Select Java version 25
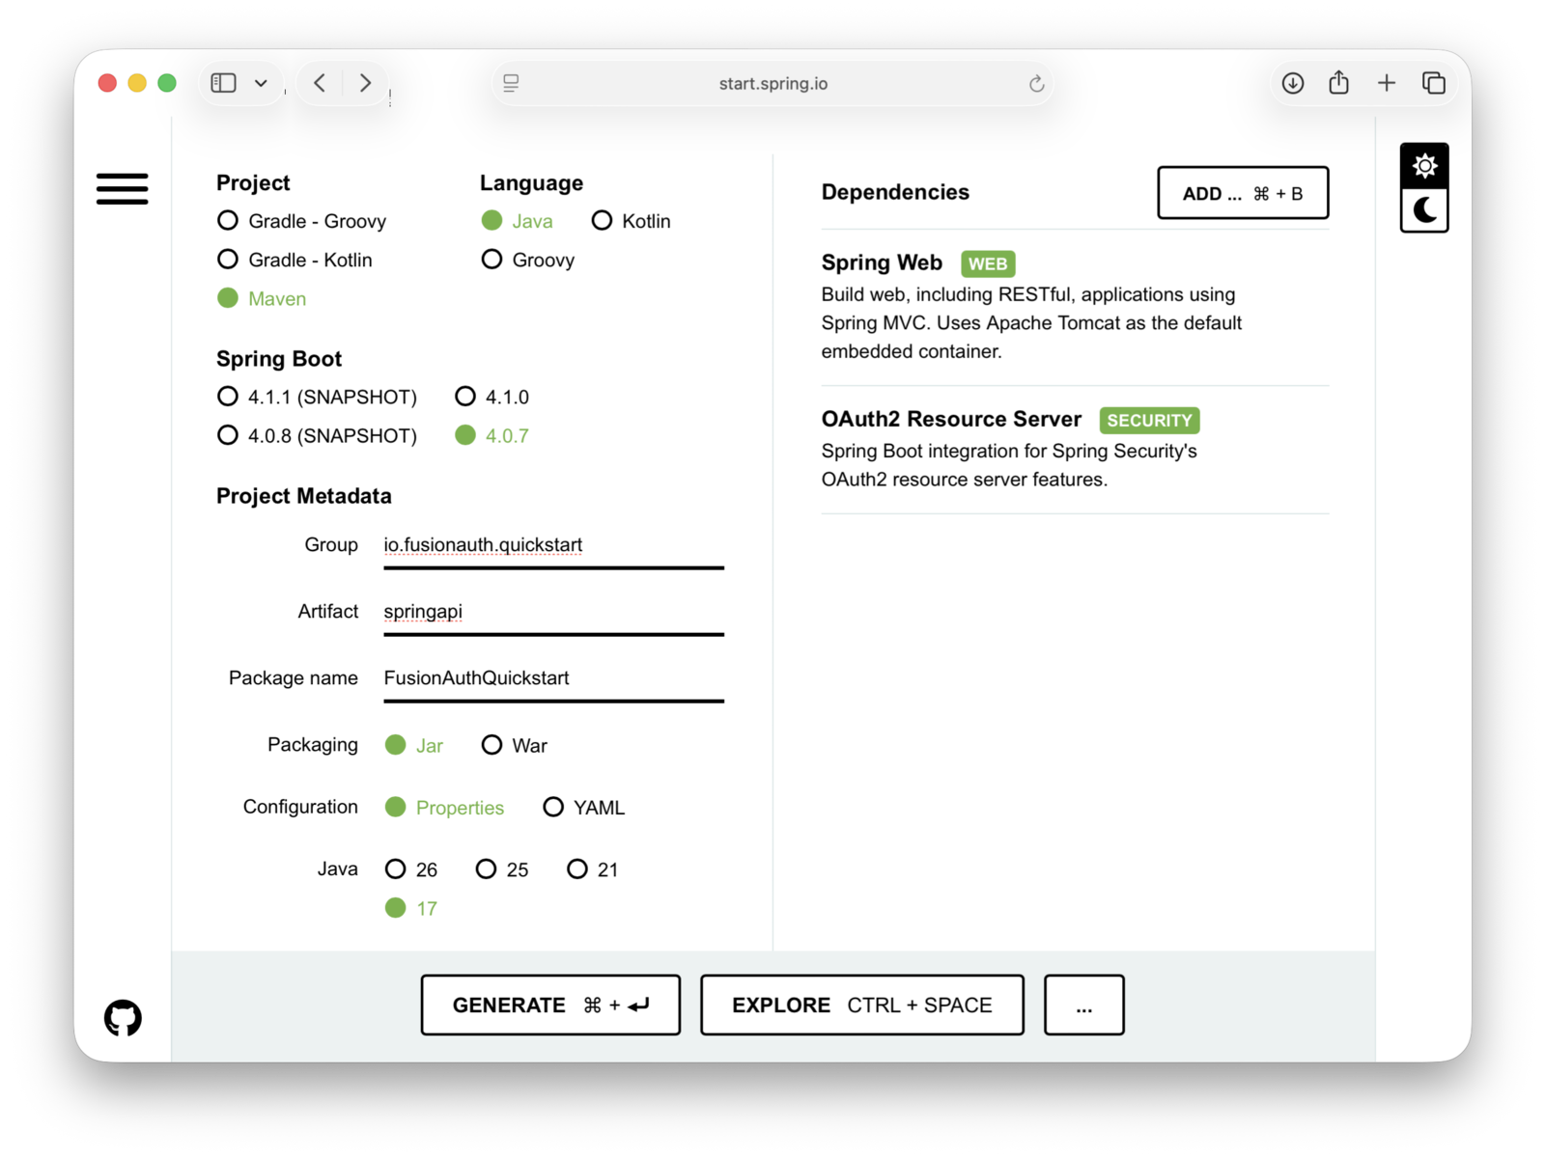 502,869
